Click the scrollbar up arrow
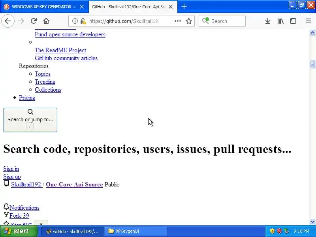 [312, 33]
